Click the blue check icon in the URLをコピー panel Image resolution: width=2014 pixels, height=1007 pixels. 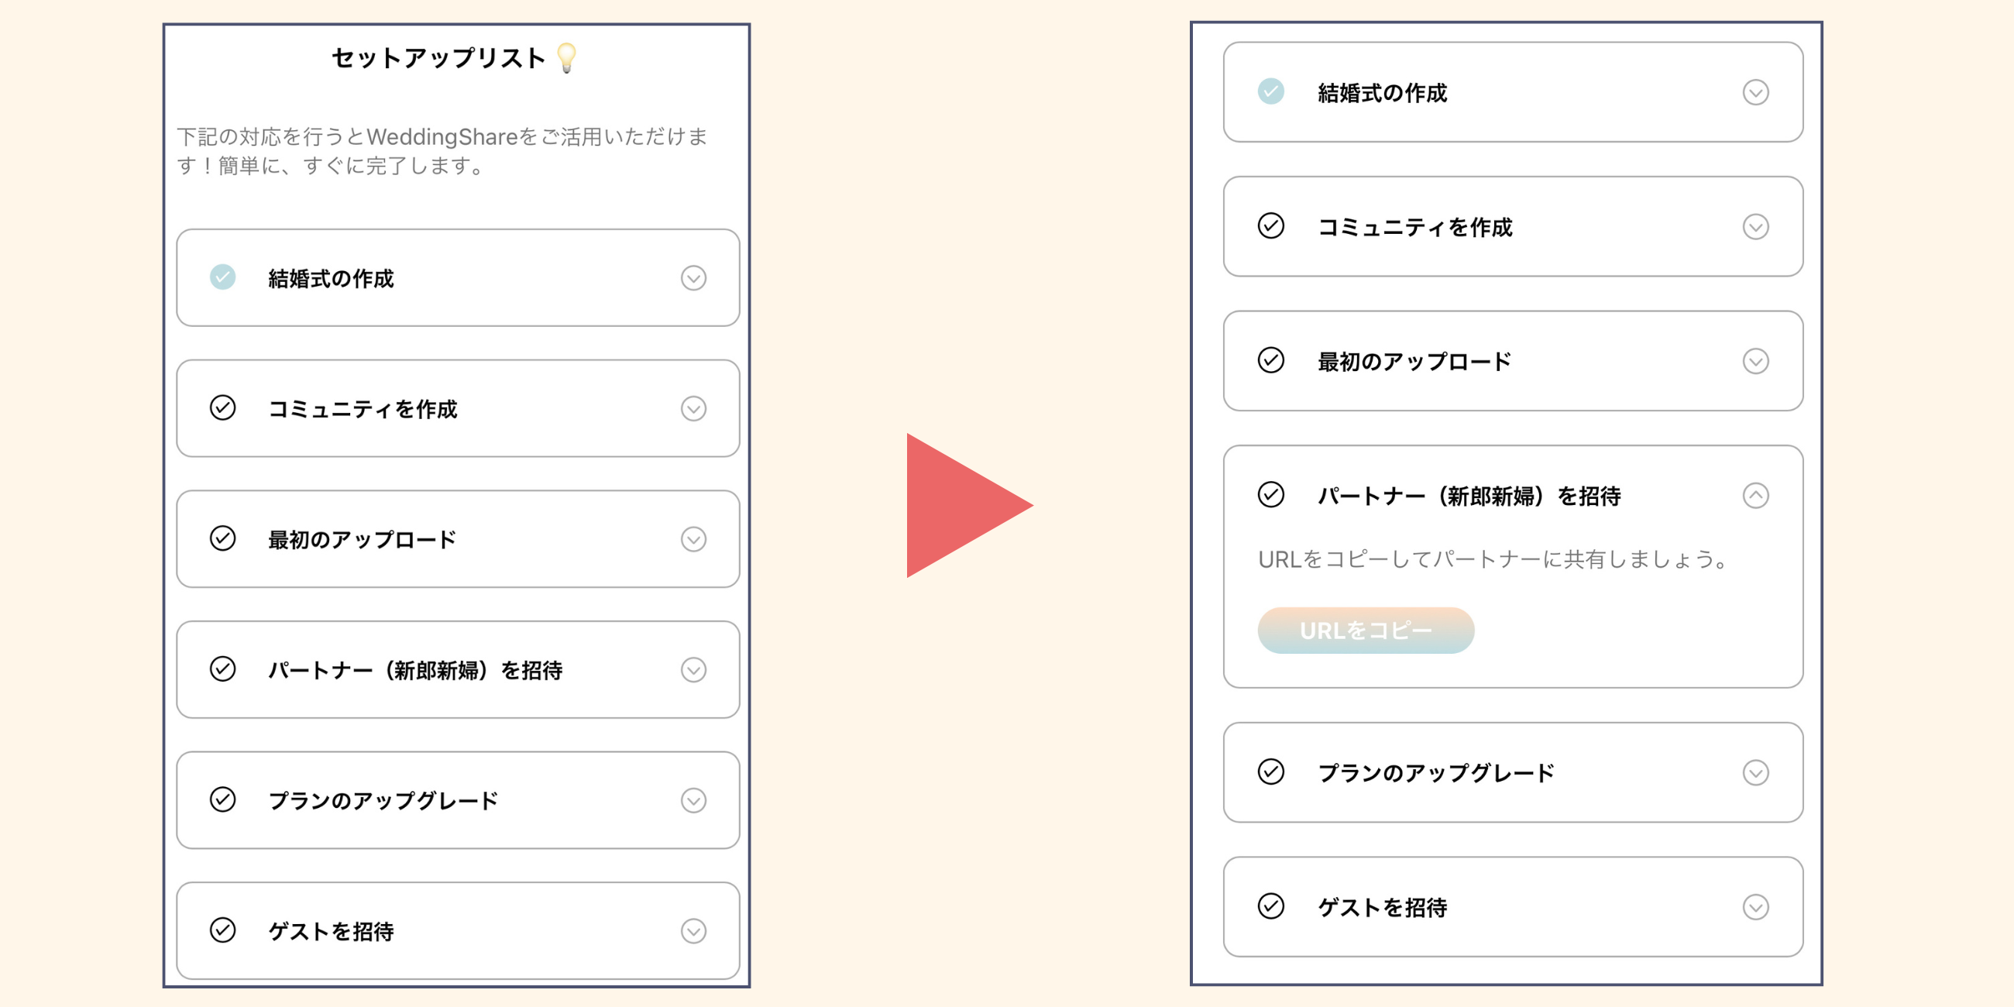pyautogui.click(x=1270, y=92)
